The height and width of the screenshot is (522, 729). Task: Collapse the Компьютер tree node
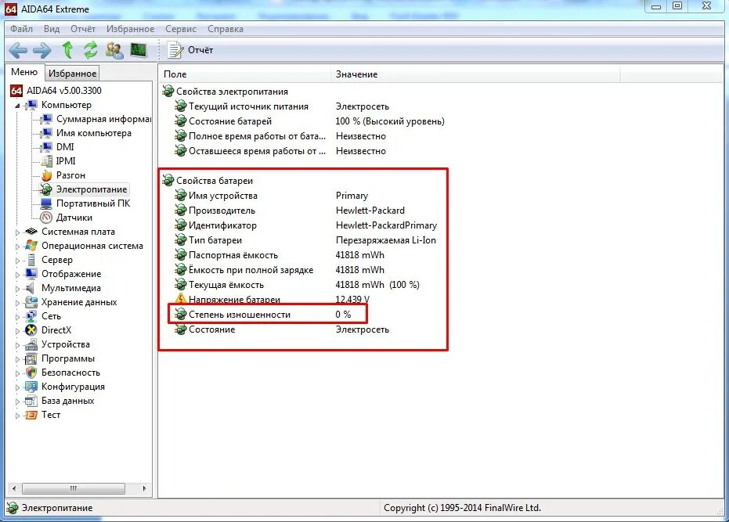point(18,106)
